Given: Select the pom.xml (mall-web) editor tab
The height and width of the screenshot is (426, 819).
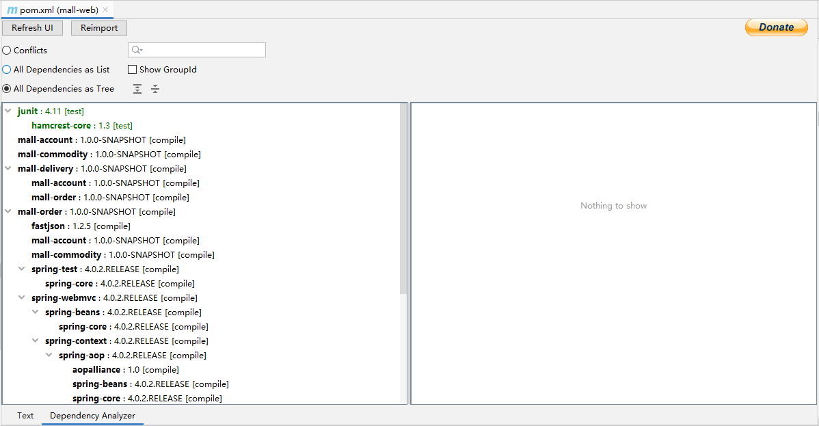Looking at the screenshot, I should click(59, 10).
